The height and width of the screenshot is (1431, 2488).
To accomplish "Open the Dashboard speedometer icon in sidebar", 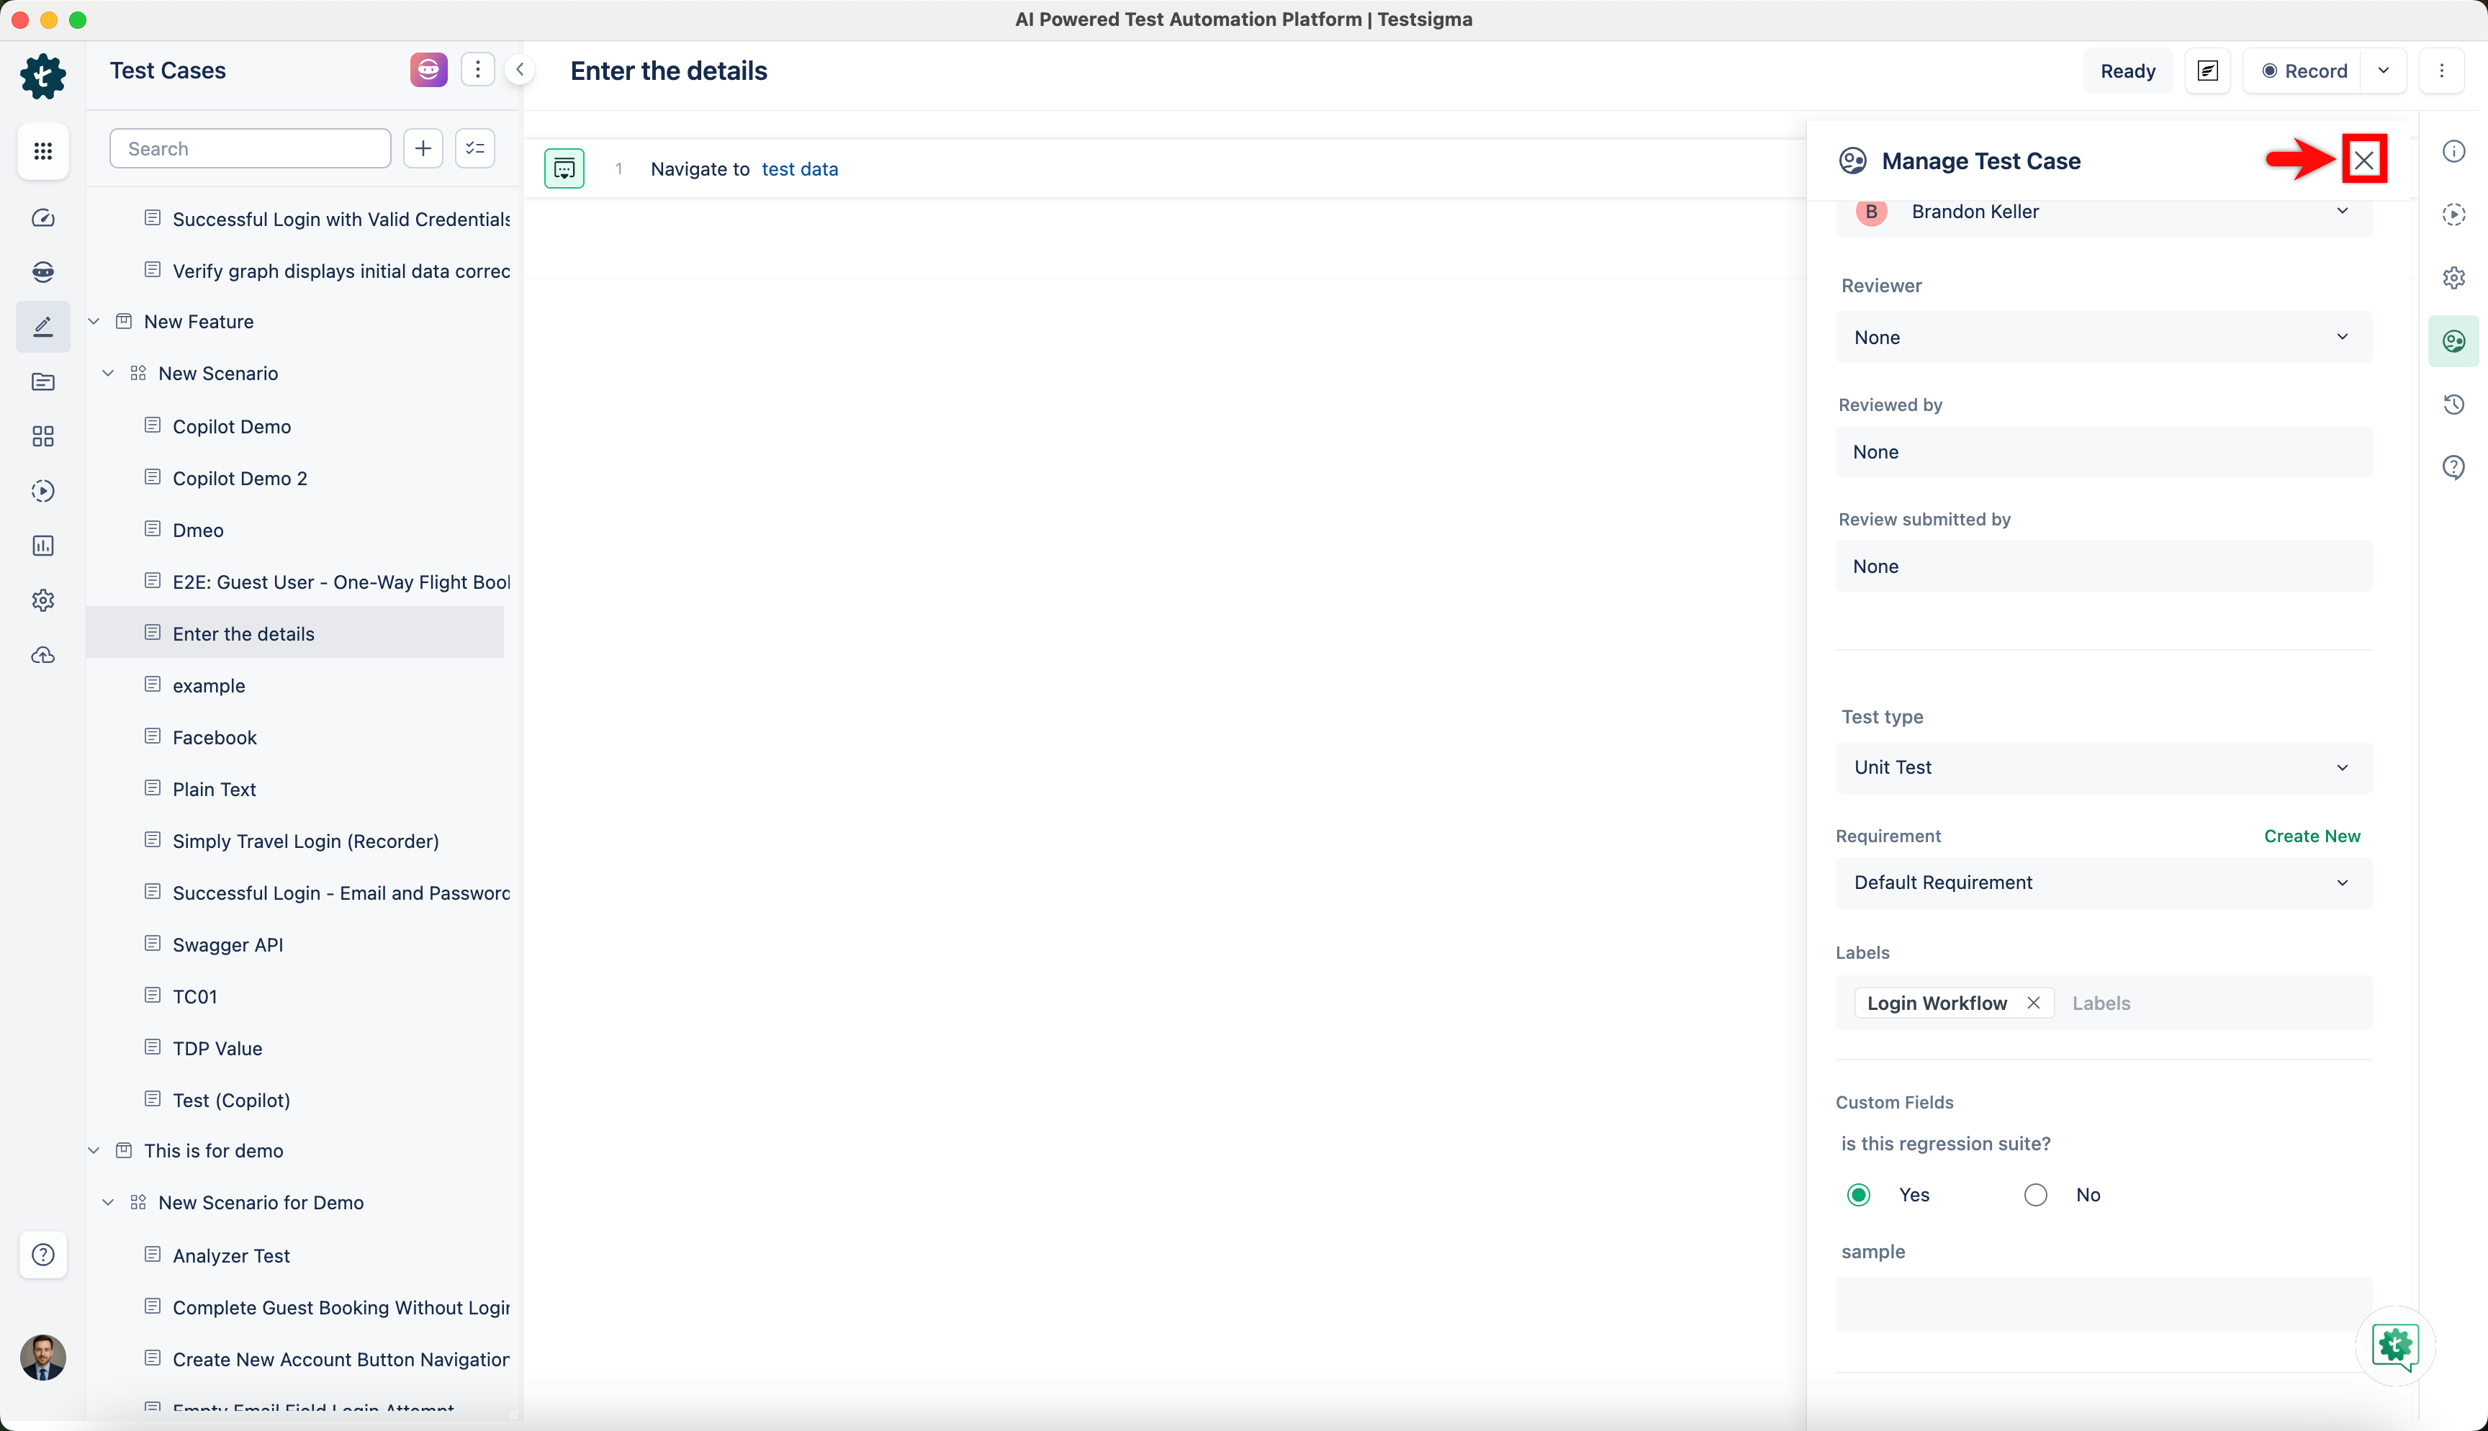I will (43, 218).
